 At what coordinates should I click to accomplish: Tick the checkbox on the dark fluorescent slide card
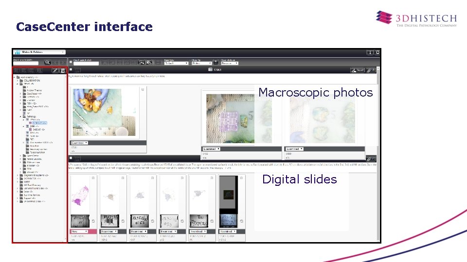242,178
